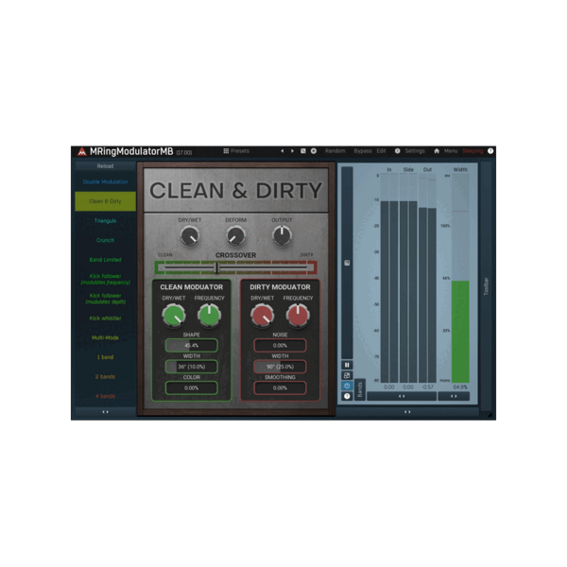Screen dimensions: 567x567
Task: Click the NOISE 0.00% field
Action: click(x=280, y=345)
